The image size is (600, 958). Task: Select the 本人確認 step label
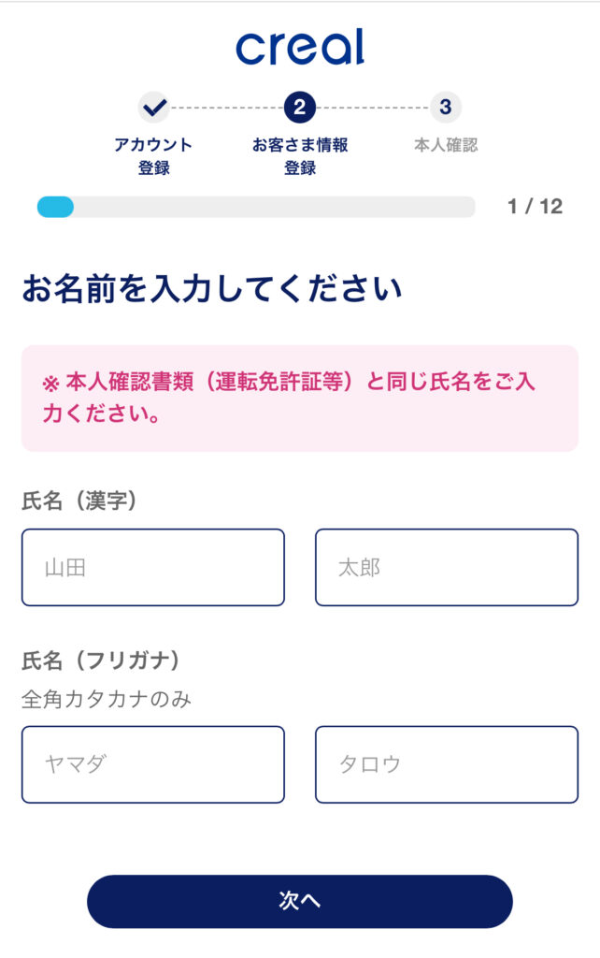446,145
